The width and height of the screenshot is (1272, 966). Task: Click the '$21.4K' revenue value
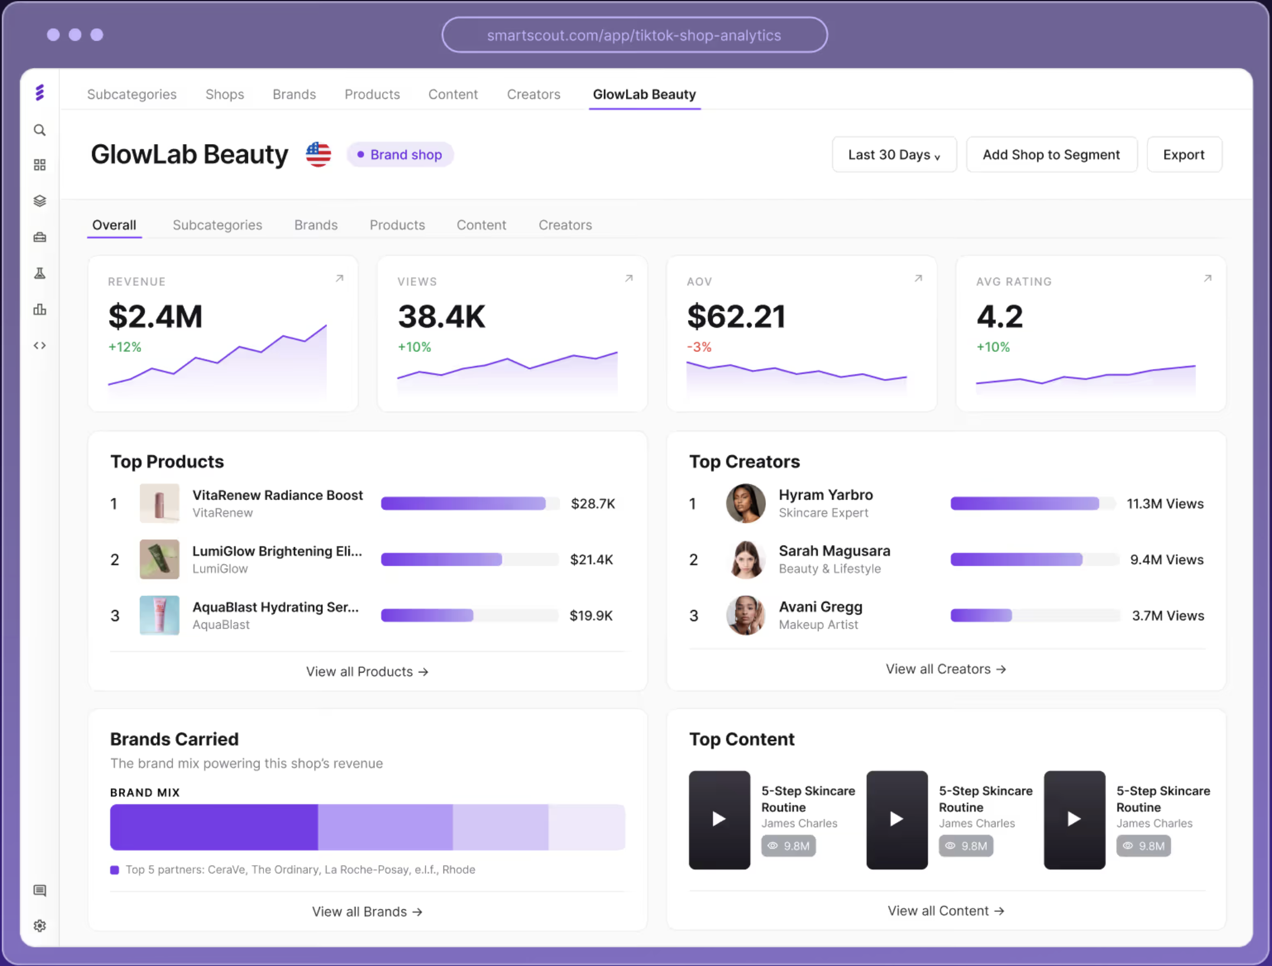(x=592, y=559)
